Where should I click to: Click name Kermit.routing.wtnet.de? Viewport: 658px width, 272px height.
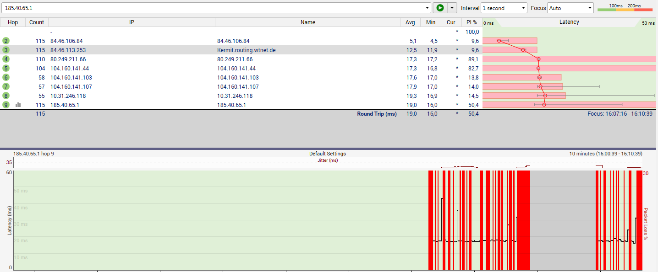[x=246, y=50]
